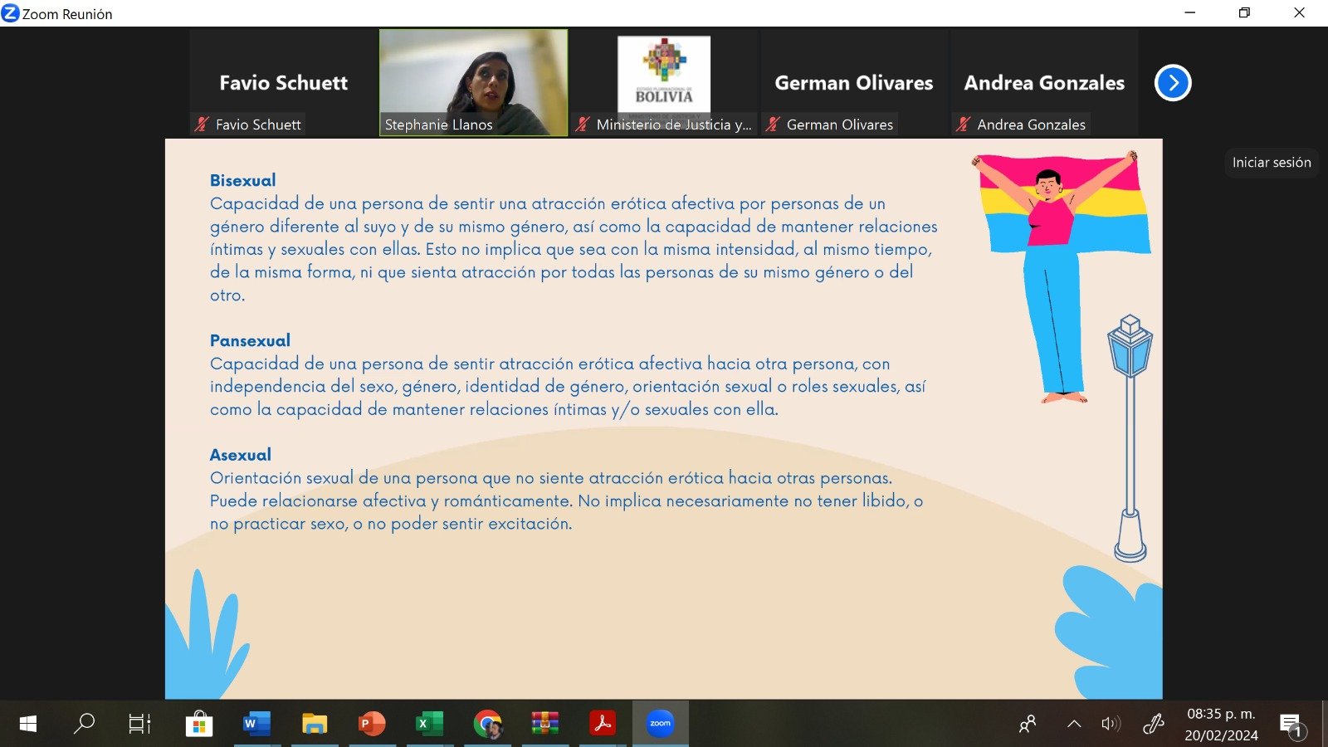Open File Explorer from the taskbar
Screen dimensions: 1328x747
coord(315,723)
